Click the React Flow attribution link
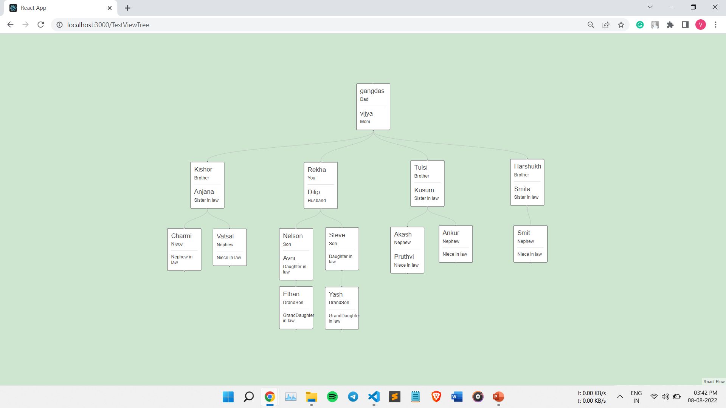The width and height of the screenshot is (726, 408). pos(714,382)
